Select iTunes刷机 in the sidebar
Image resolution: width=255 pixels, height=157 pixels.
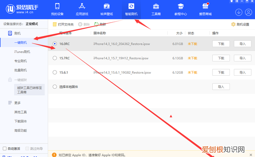pyautogui.click(x=22, y=52)
